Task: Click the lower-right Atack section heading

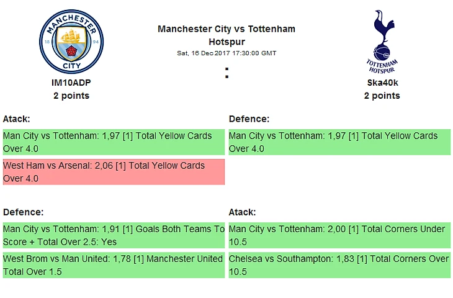Action: (243, 212)
